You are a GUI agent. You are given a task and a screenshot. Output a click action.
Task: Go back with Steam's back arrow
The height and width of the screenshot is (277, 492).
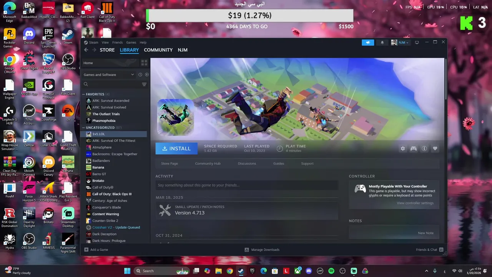tap(86, 50)
